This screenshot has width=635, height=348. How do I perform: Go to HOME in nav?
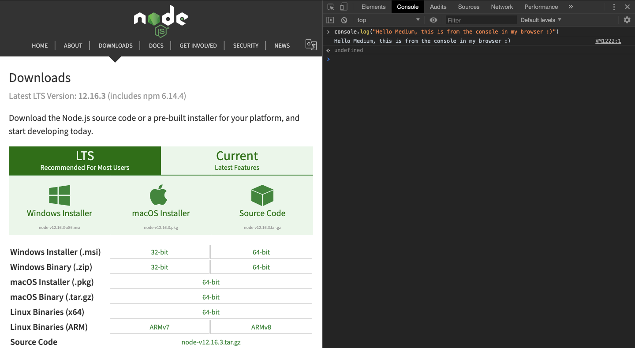(40, 45)
